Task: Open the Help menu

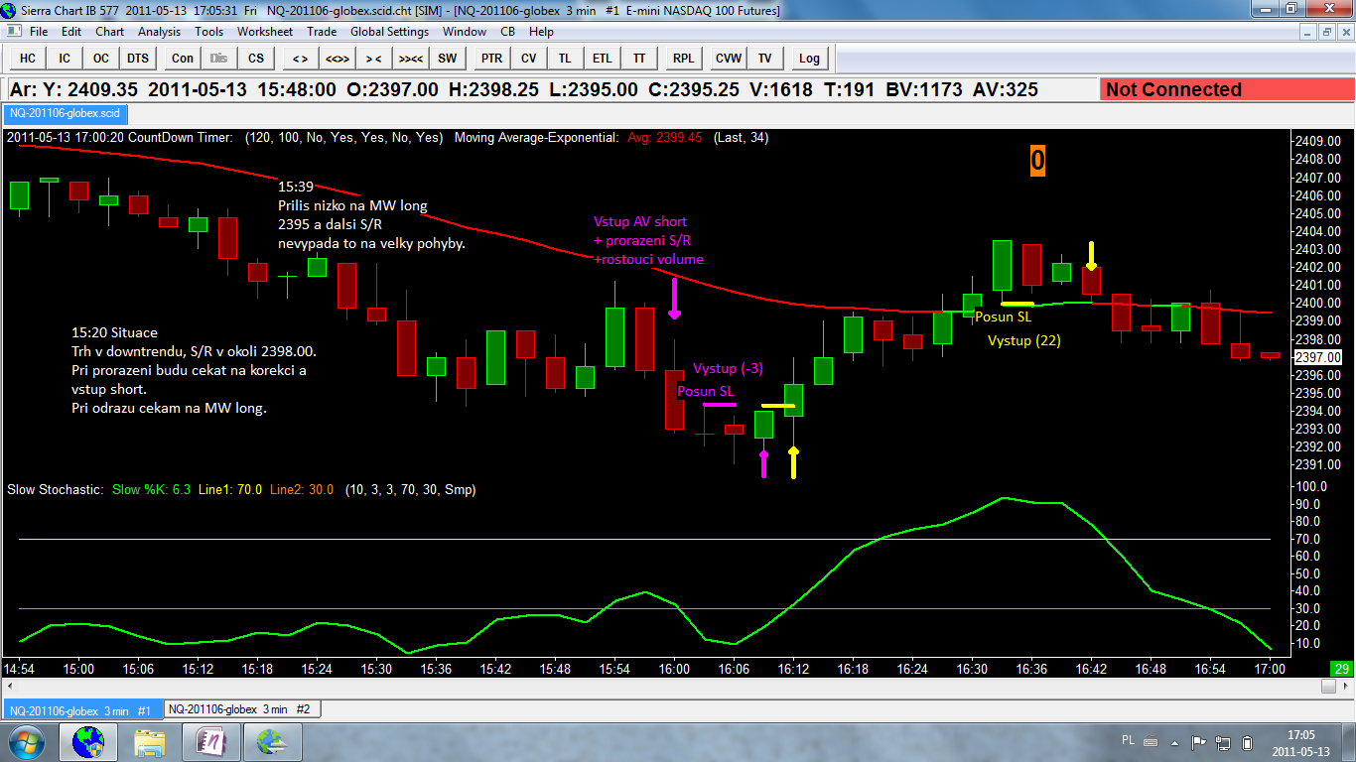Action: coord(541,32)
